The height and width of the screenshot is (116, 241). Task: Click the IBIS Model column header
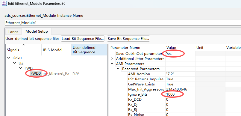click(x=56, y=50)
